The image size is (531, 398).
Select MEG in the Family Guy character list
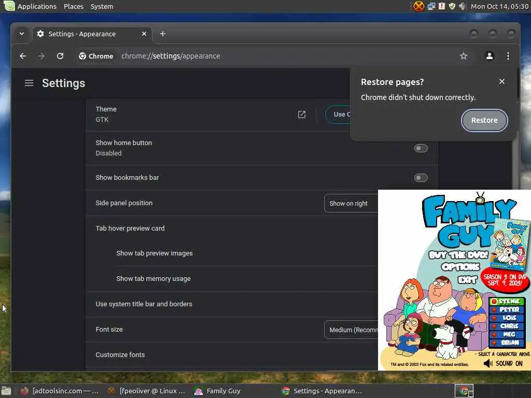click(x=507, y=334)
